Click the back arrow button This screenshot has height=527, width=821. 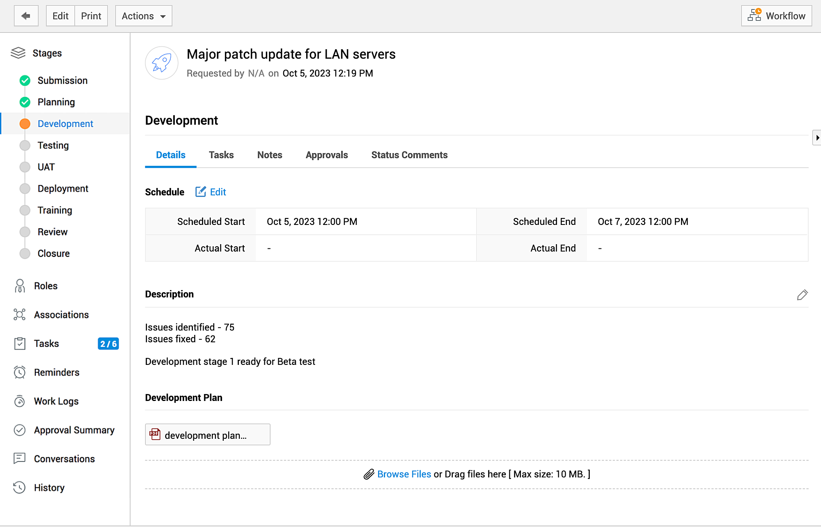[26, 16]
